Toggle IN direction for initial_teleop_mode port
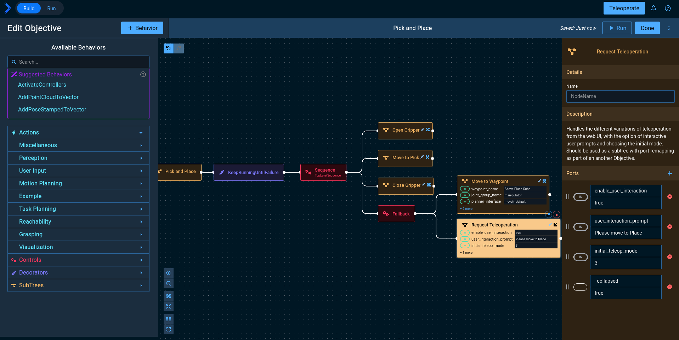Screen dimensions: 679x340 (x=581, y=257)
